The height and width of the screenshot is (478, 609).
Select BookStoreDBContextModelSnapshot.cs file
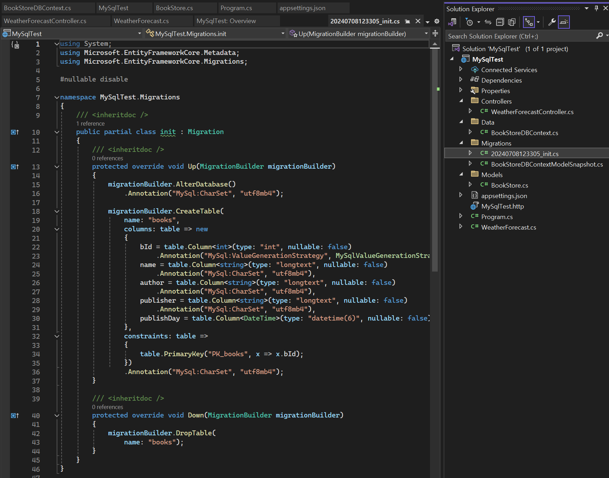pos(547,164)
